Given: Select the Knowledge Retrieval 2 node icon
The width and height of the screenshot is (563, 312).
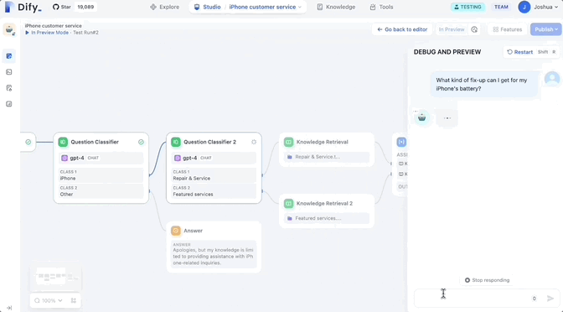Looking at the screenshot, I should tap(289, 204).
